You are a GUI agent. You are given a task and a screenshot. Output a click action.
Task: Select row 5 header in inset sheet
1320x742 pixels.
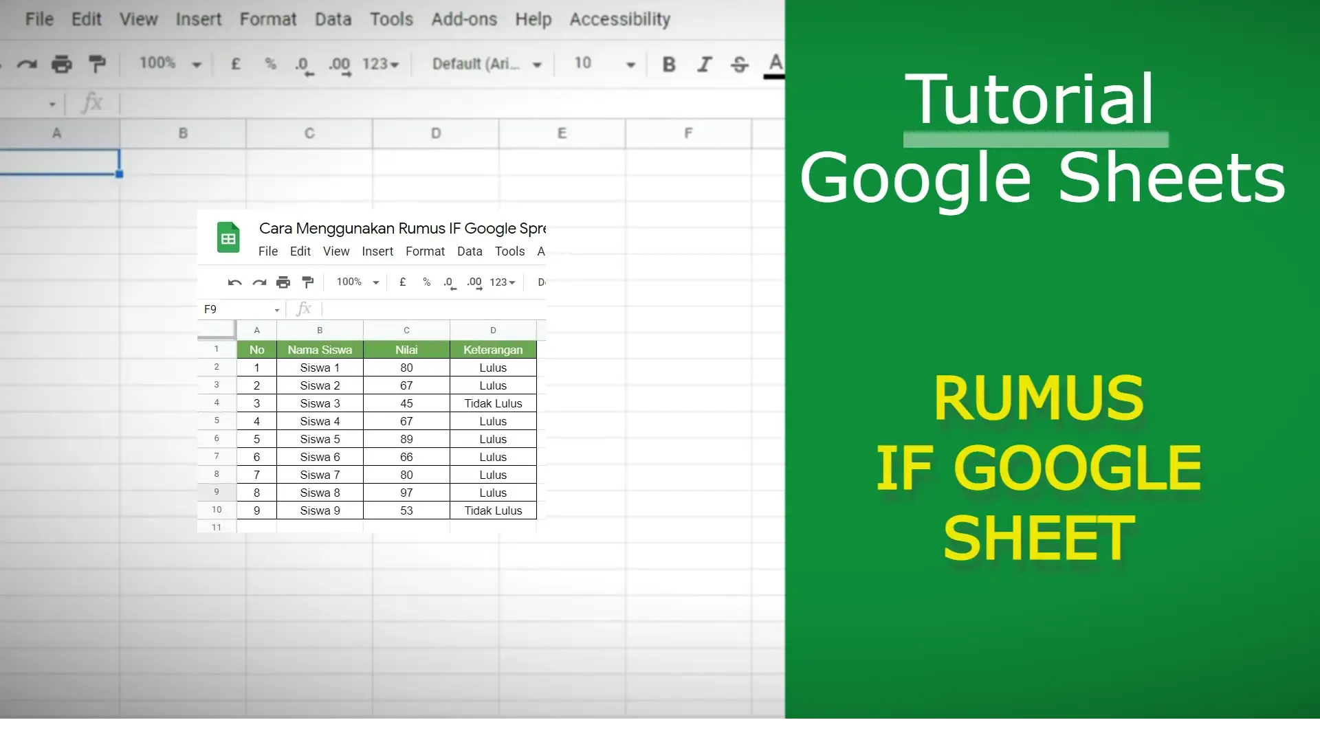point(217,420)
